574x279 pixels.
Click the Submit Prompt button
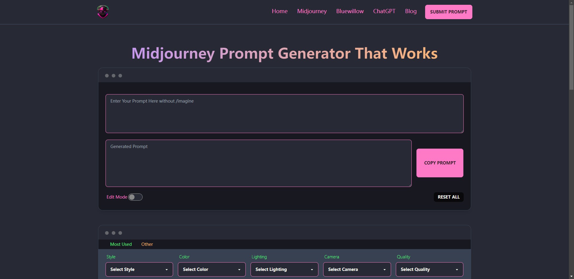pos(448,12)
